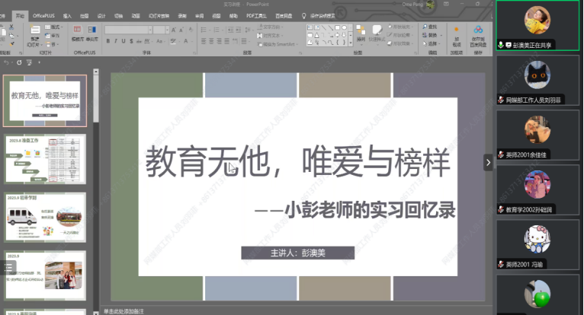Apply italic formatting to text
The height and width of the screenshot is (315, 584).
[114, 40]
